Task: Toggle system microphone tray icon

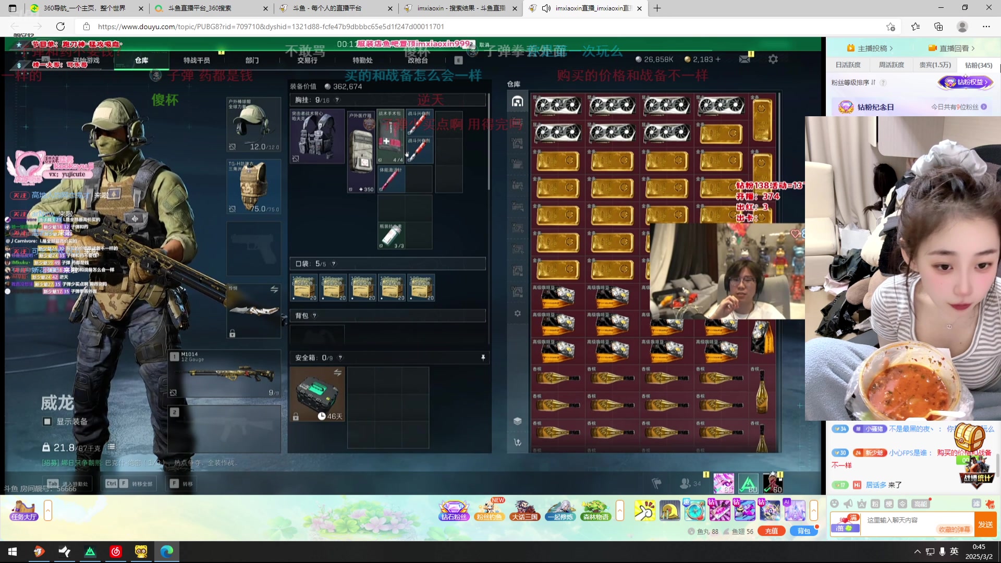Action: pyautogui.click(x=942, y=552)
